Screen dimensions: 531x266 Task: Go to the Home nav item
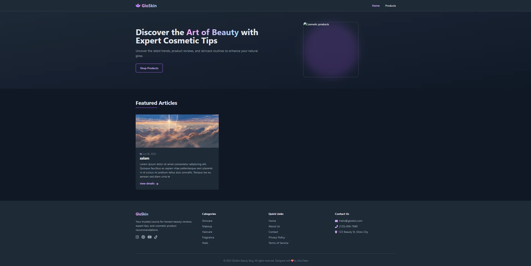click(x=376, y=6)
